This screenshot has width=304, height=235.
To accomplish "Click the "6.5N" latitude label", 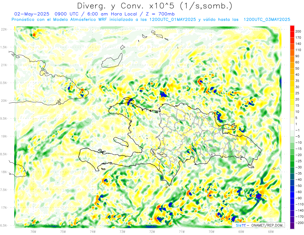I will click(4, 225).
